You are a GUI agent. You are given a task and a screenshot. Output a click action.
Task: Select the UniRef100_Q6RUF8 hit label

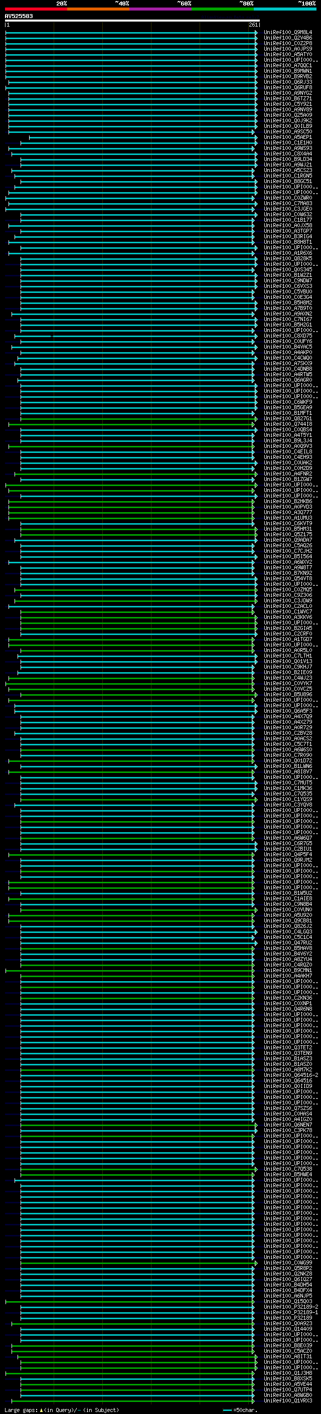[x=287, y=88]
